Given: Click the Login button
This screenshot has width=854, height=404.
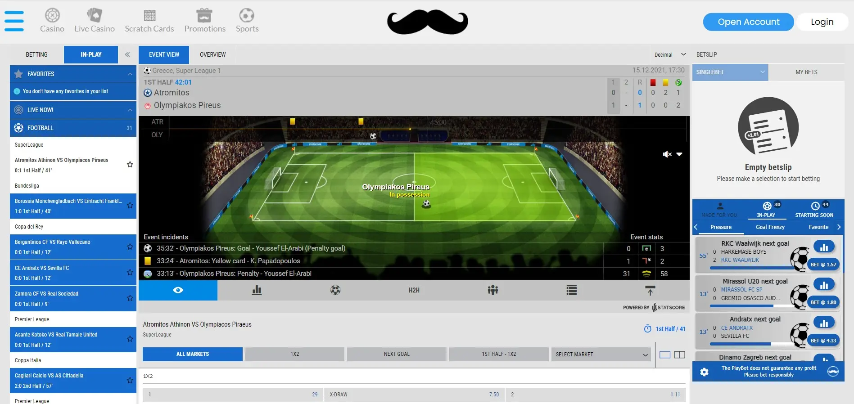Looking at the screenshot, I should pyautogui.click(x=822, y=22).
